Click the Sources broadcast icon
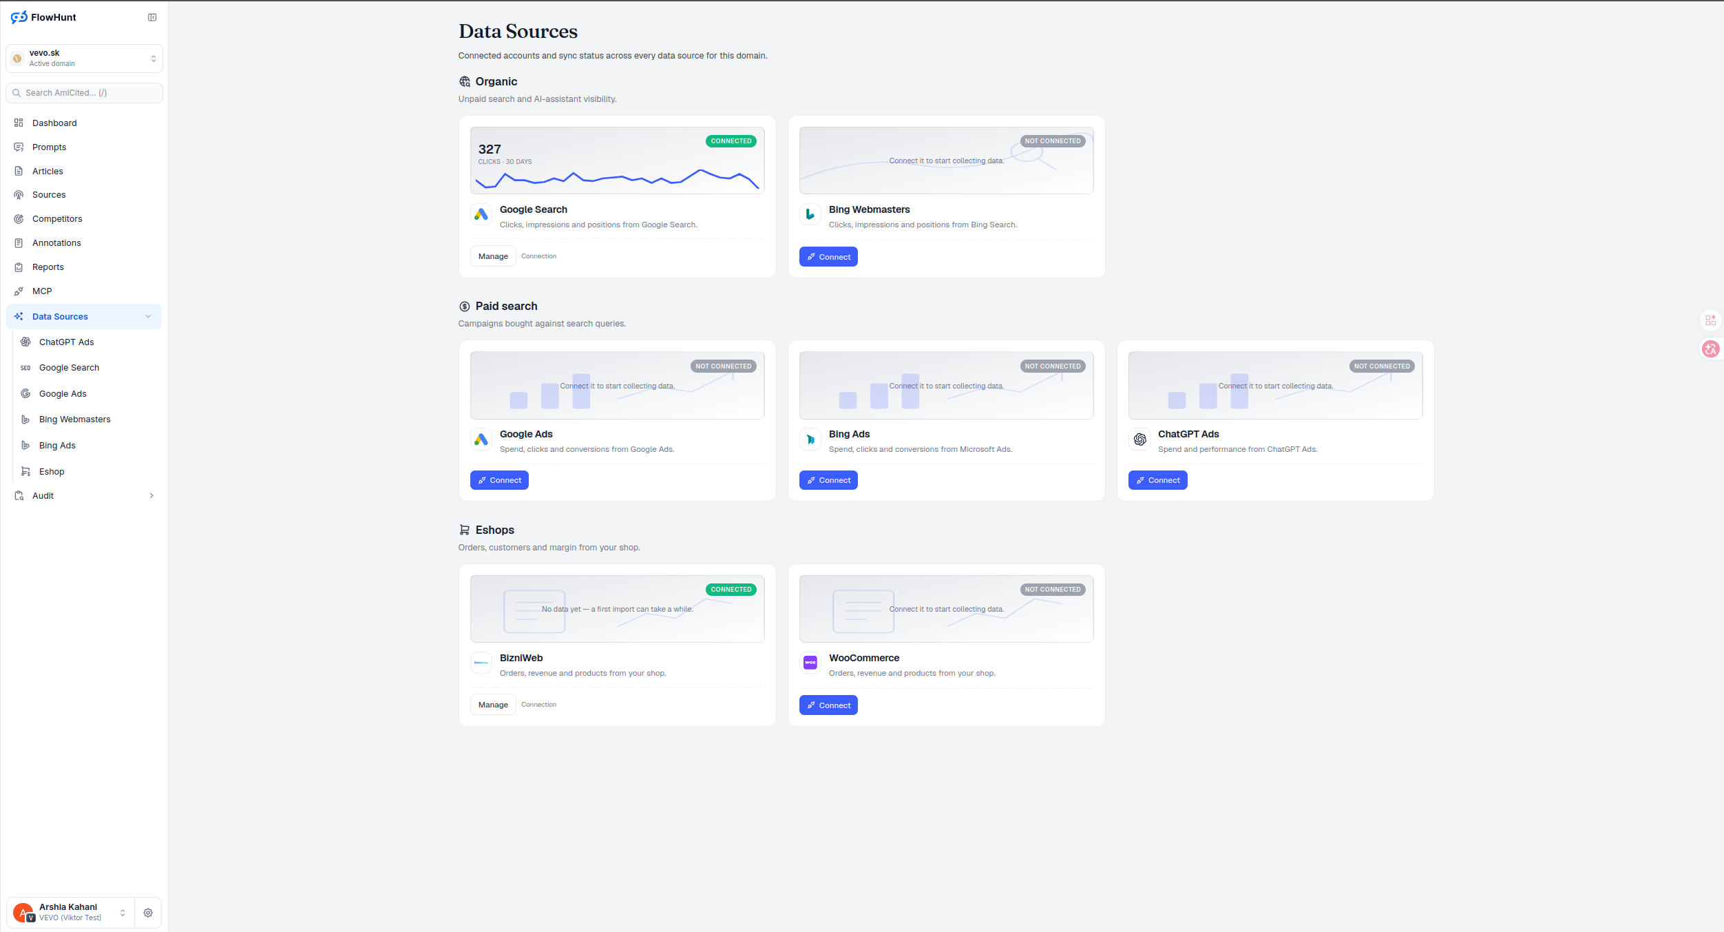This screenshot has height=932, width=1724. [x=19, y=195]
